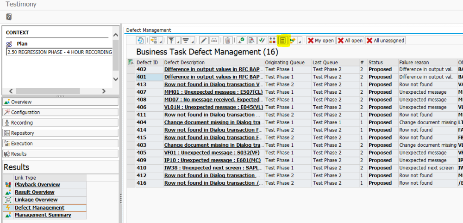
Task: Open the Linkage Overview link
Action: (36, 200)
